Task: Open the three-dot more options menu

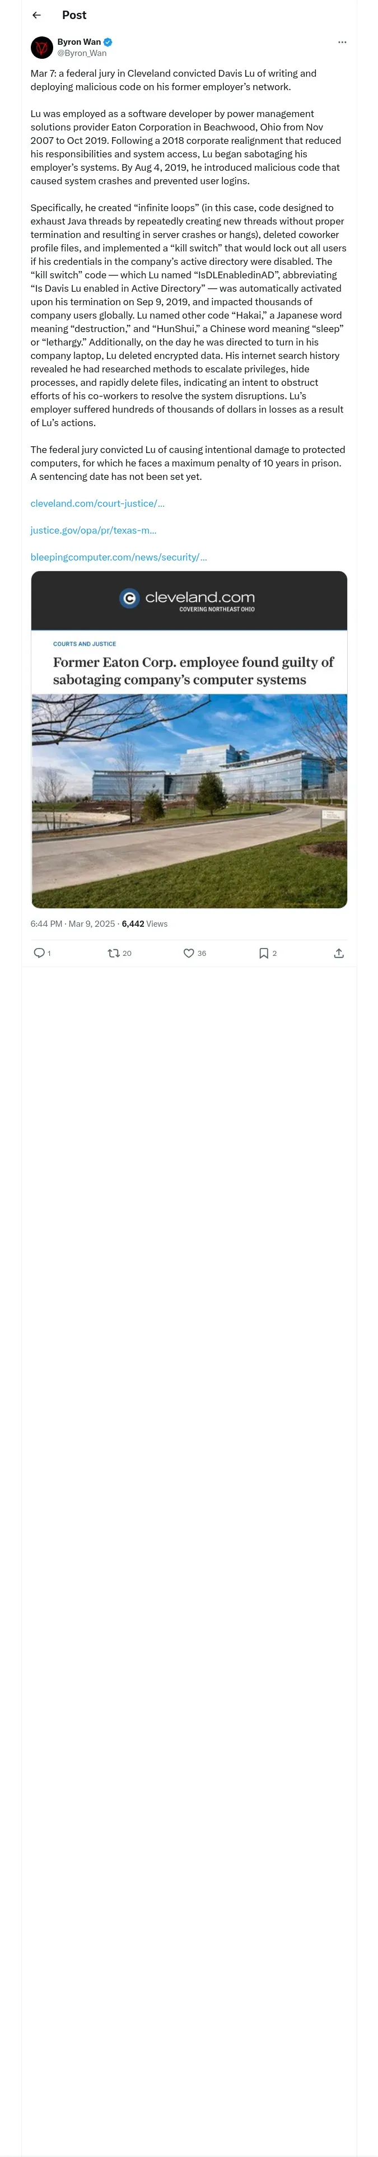Action: tap(342, 42)
